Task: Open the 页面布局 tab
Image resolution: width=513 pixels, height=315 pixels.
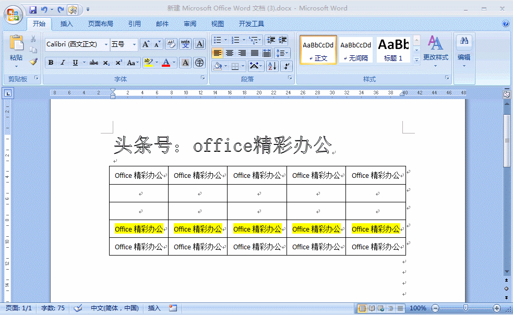Action: [x=100, y=24]
